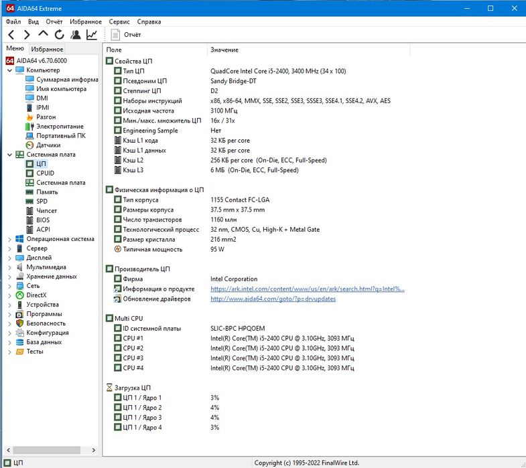Image resolution: width=526 pixels, height=468 pixels.
Task: Go forward with the right arrow toolbar icon
Action: coord(27,35)
